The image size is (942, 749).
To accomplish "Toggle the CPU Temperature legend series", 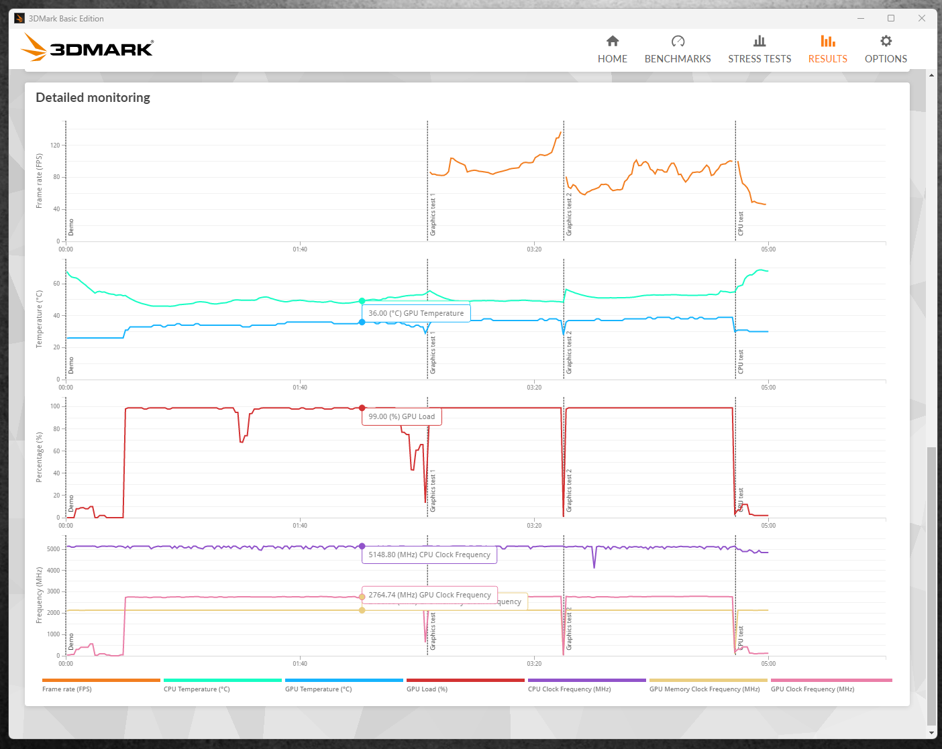I will click(x=222, y=685).
